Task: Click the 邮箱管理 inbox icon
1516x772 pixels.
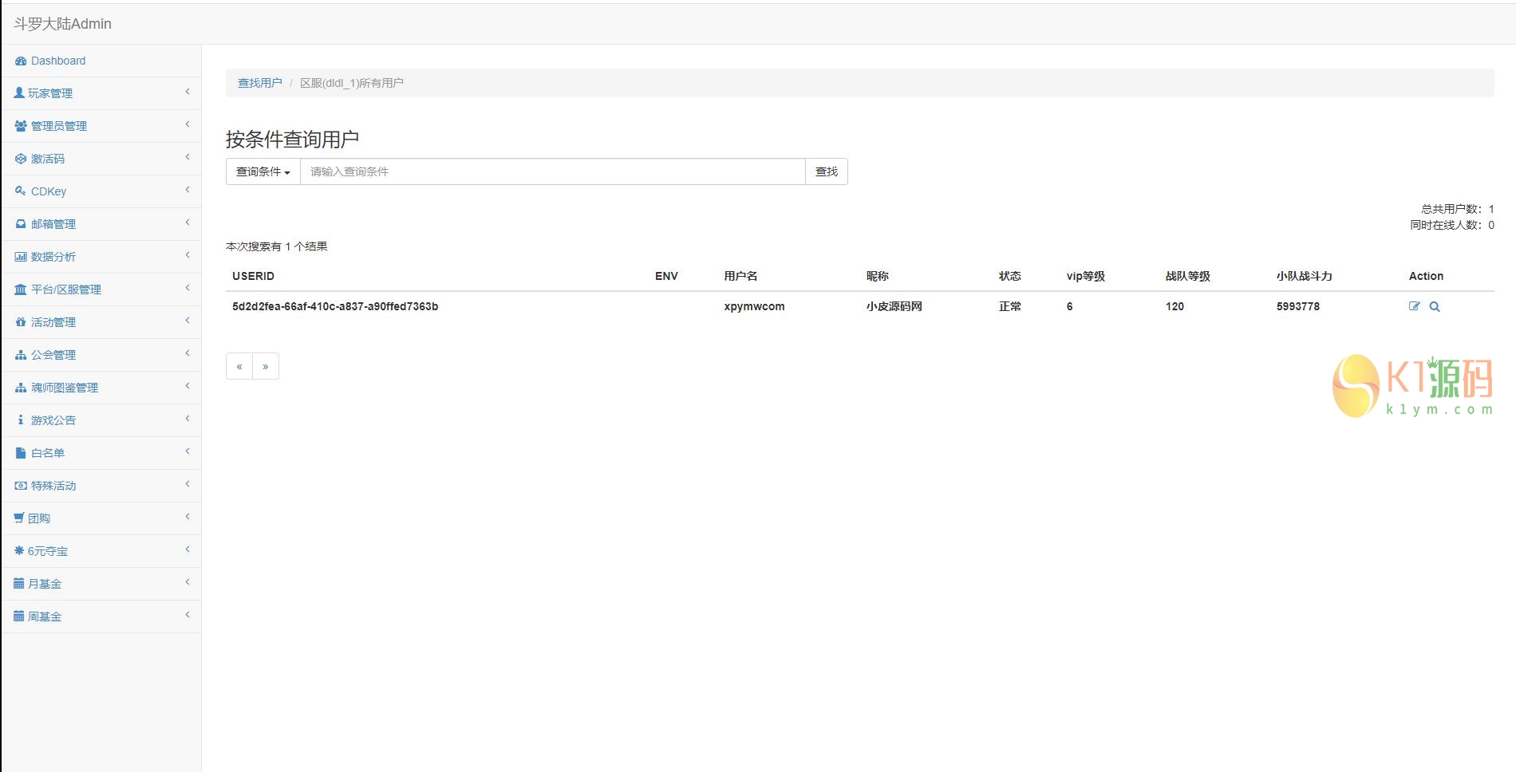Action: tap(21, 224)
